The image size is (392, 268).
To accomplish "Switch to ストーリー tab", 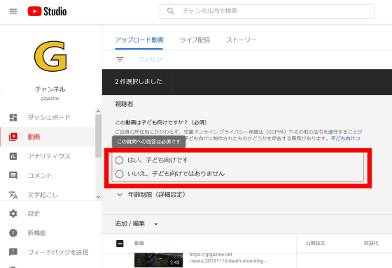I will 241,40.
